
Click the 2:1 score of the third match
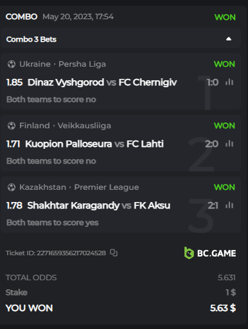click(213, 205)
